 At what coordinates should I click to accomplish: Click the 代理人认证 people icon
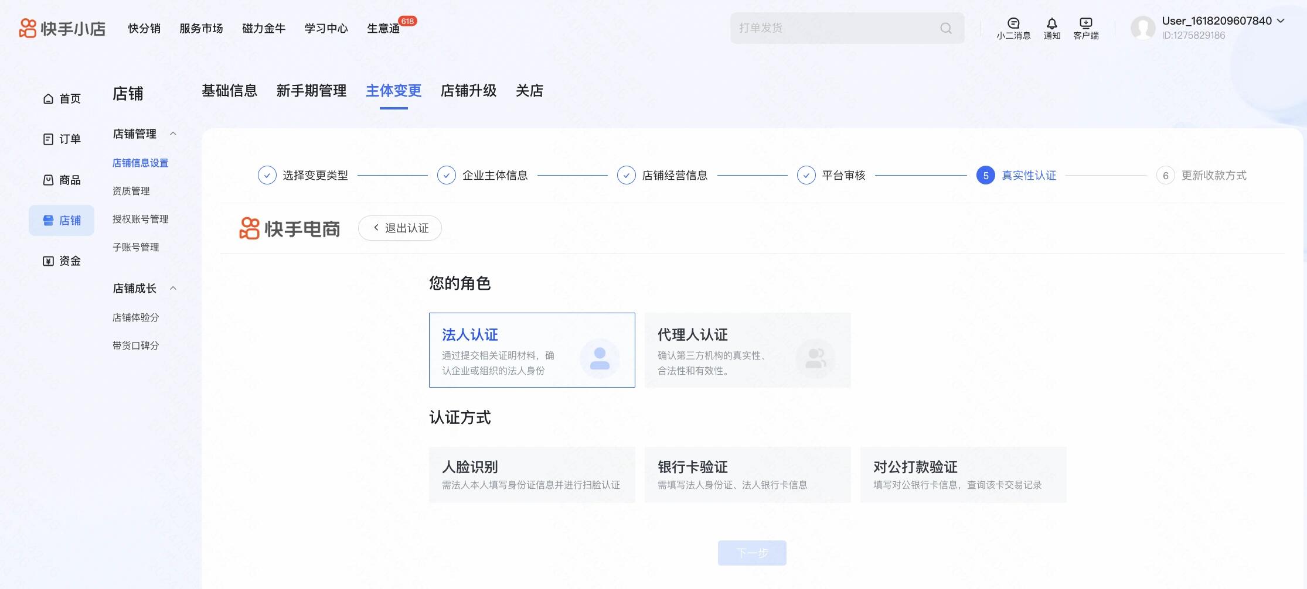pyautogui.click(x=815, y=358)
